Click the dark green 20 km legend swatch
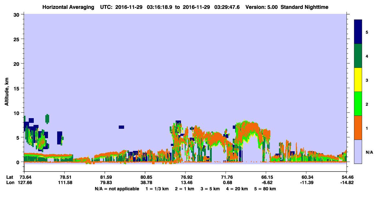The width and height of the screenshot is (385, 197). 358,56
